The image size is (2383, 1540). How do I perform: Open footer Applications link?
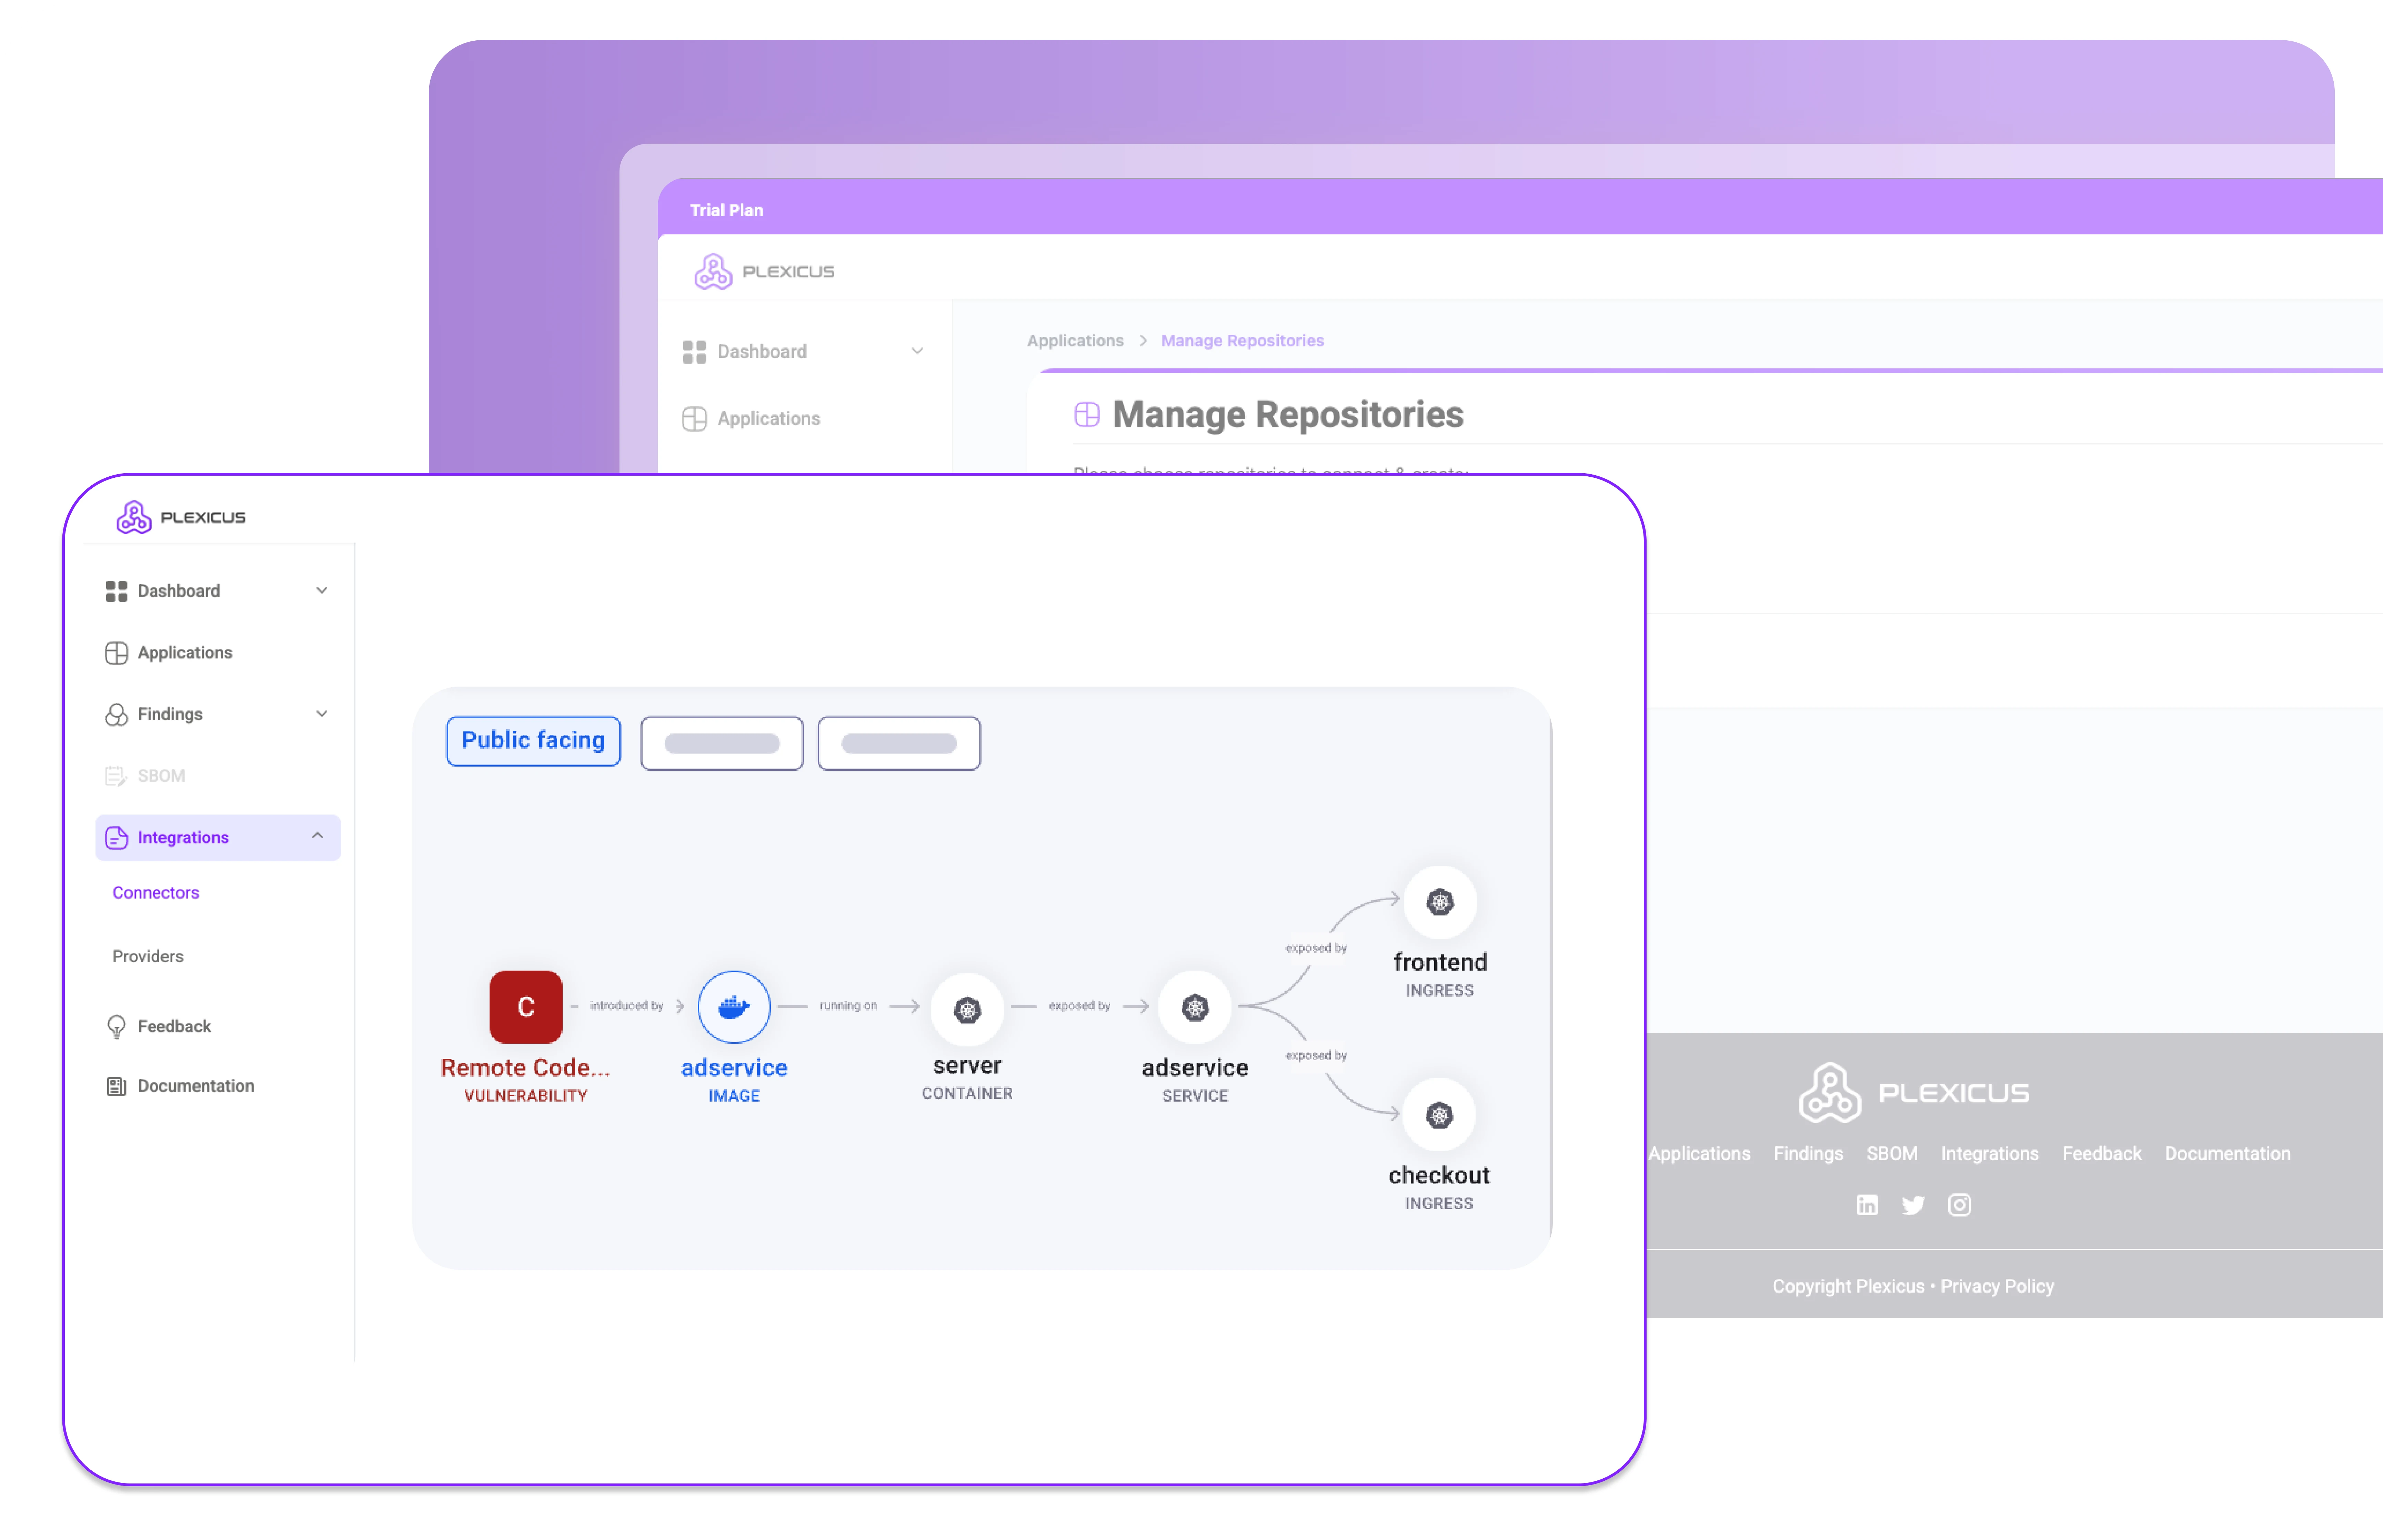coord(1699,1154)
